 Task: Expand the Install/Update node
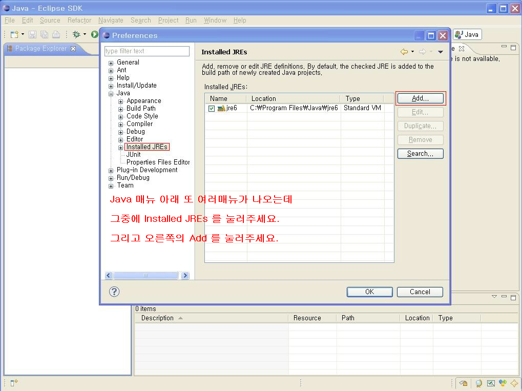pos(111,86)
